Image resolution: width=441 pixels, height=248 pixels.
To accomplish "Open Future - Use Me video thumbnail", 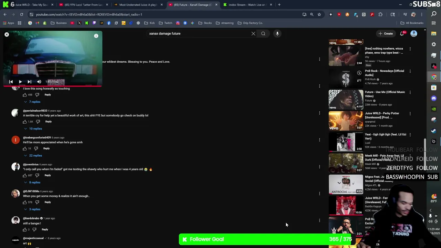I will (346, 100).
